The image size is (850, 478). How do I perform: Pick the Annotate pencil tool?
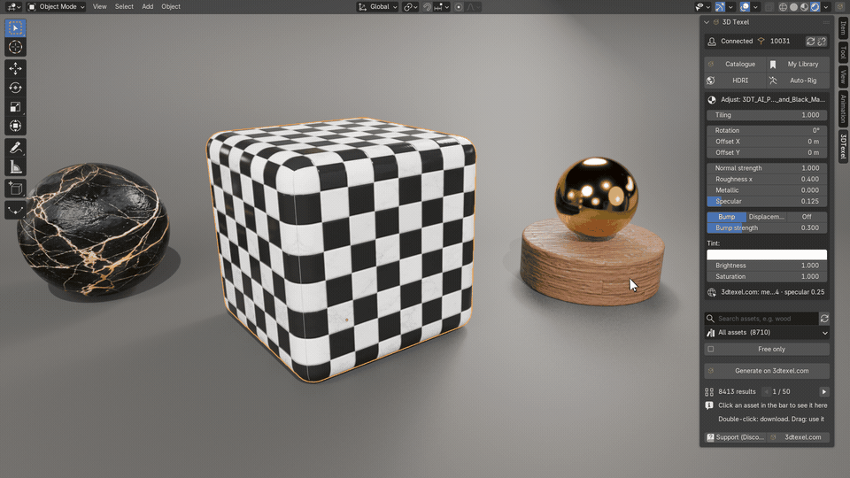pyautogui.click(x=15, y=148)
